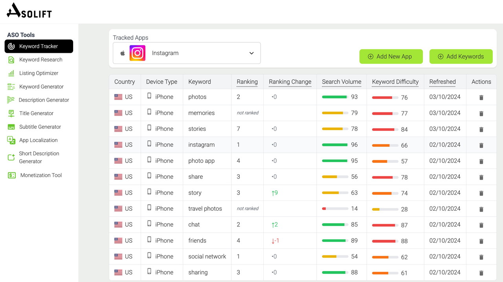Click the Short Description Generator icon
The image size is (503, 282).
click(x=11, y=157)
